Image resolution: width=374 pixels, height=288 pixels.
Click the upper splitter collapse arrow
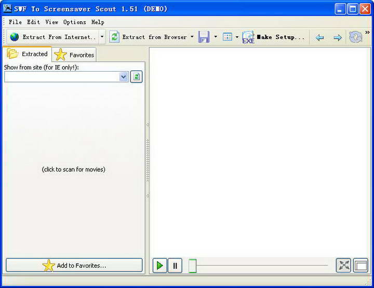[148, 125]
